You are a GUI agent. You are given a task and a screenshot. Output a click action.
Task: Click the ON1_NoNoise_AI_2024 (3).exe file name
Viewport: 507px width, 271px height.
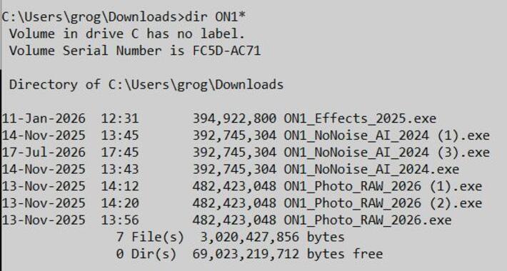tap(387, 152)
